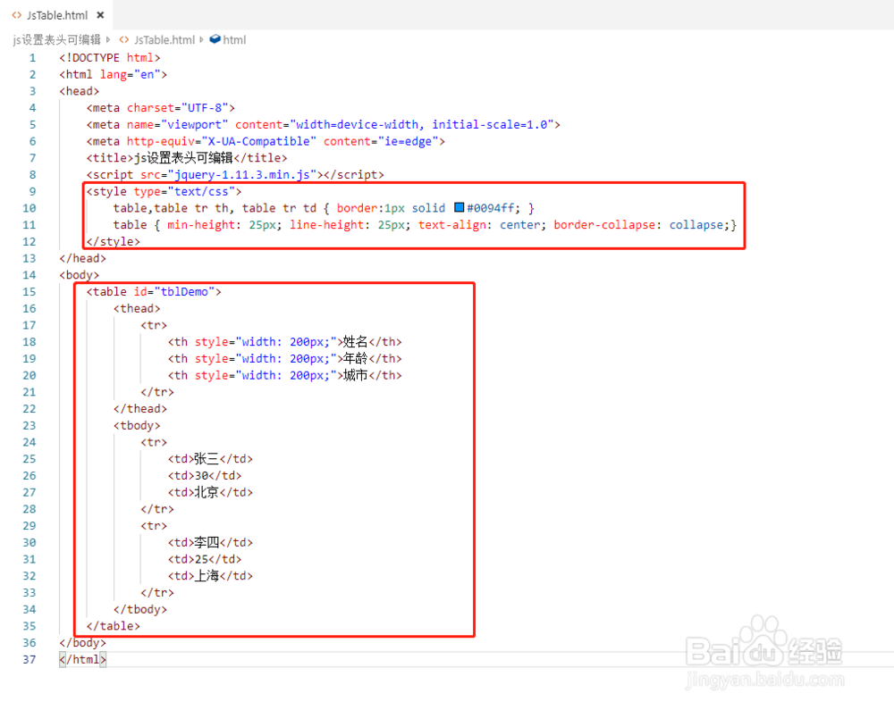Viewport: 894px width, 710px height.
Task: Click the td cell containing 25
Action: [205, 560]
